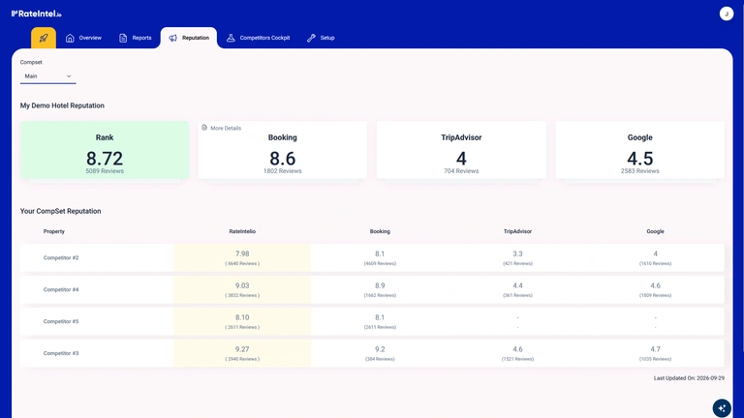This screenshot has width=744, height=418.
Task: Click Competitor #2 TripAdvisor score 3.3
Action: pyautogui.click(x=517, y=254)
